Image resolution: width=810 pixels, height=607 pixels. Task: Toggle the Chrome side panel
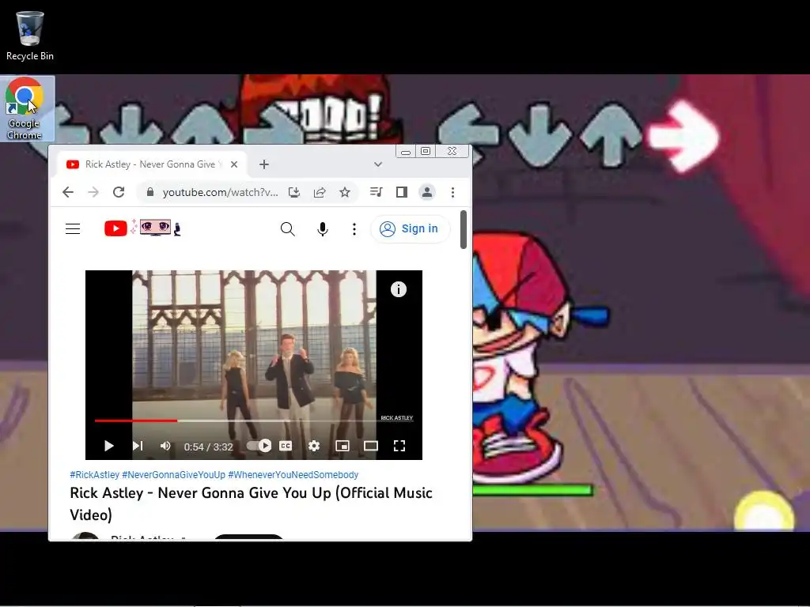401,192
